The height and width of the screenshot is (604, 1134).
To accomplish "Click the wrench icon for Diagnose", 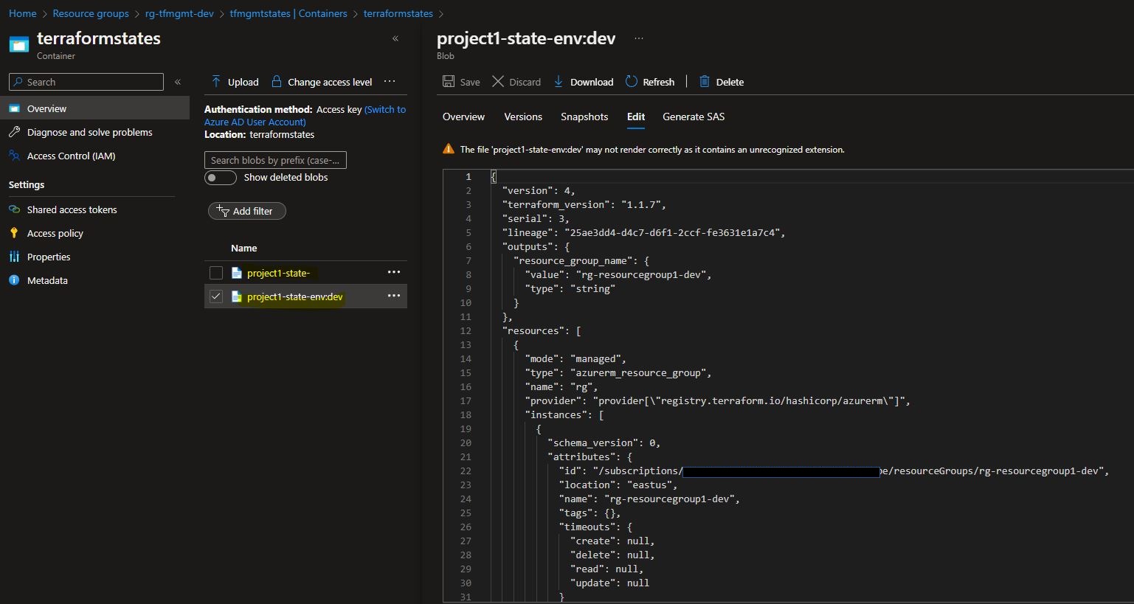I will coord(14,132).
